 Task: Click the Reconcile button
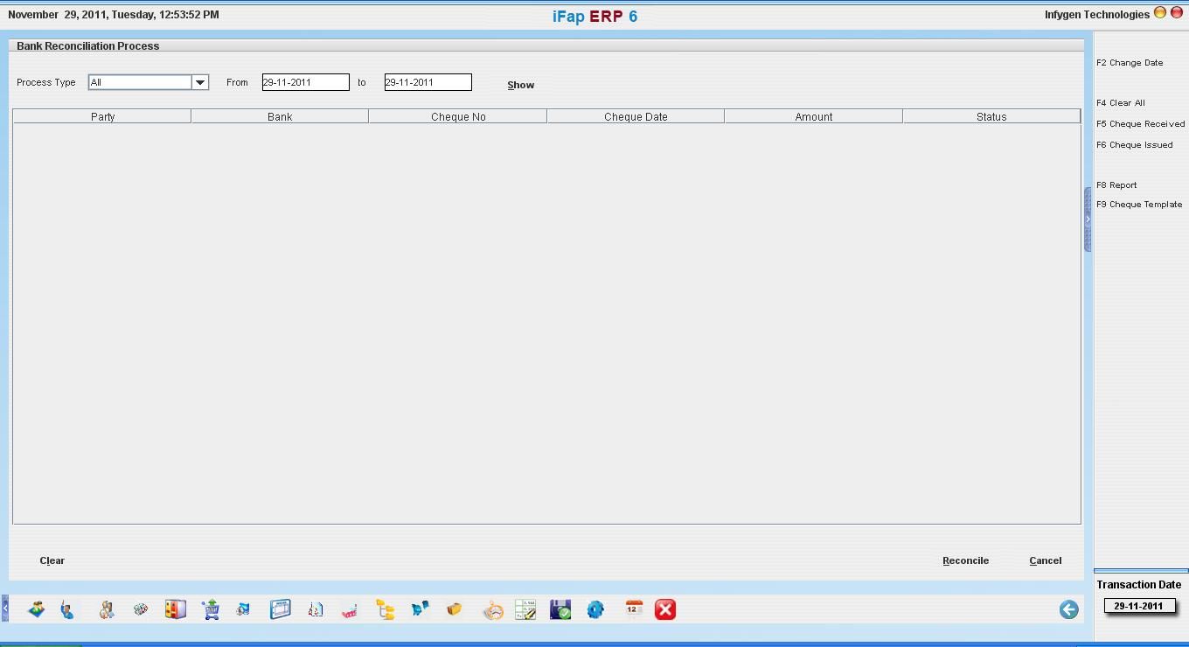tap(965, 560)
